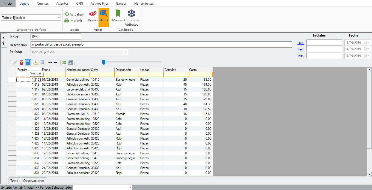This screenshot has width=372, height=190.
Task: Click the red trash delete icon
Action: pos(21,62)
